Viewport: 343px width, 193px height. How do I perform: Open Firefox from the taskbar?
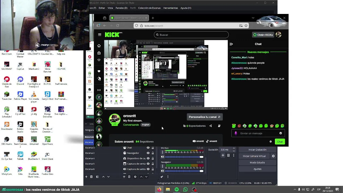click(159, 190)
